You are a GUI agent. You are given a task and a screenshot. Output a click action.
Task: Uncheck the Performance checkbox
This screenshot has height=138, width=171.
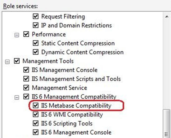(26, 34)
